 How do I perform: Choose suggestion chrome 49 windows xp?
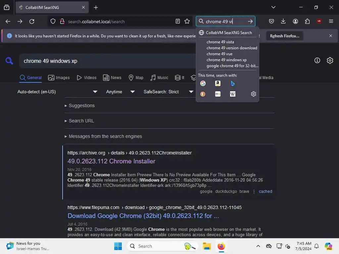pos(226,60)
